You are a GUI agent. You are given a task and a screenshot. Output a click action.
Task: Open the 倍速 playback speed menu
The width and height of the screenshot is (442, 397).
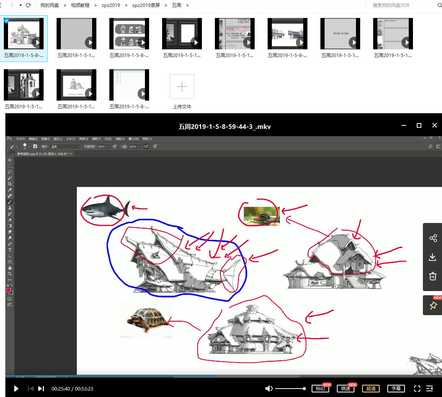(346, 389)
